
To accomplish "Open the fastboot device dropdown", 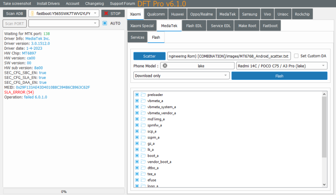I will point(63,13).
